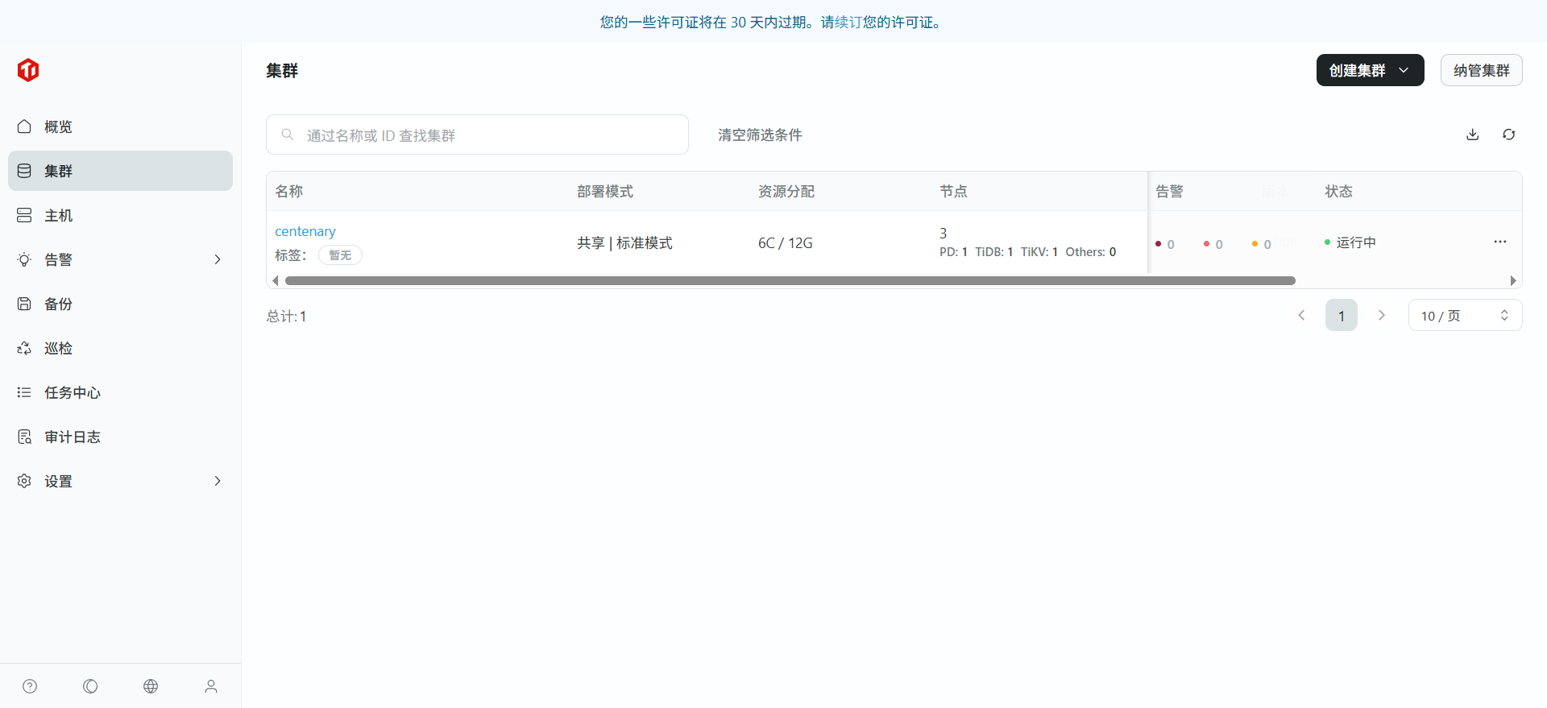Open the 创建集群 dropdown button

[1370, 70]
